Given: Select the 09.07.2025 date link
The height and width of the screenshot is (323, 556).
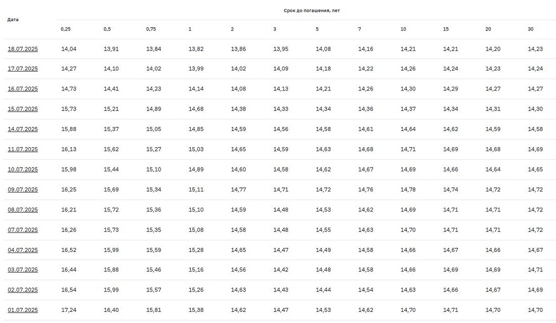Looking at the screenshot, I should coord(23,189).
